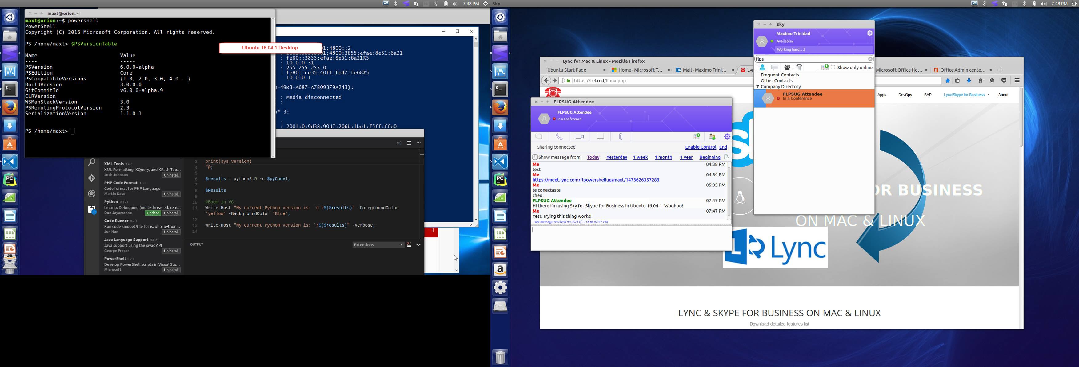Expand Lync/Skype for Business menu arrow
1079x367 pixels.
[x=989, y=95]
